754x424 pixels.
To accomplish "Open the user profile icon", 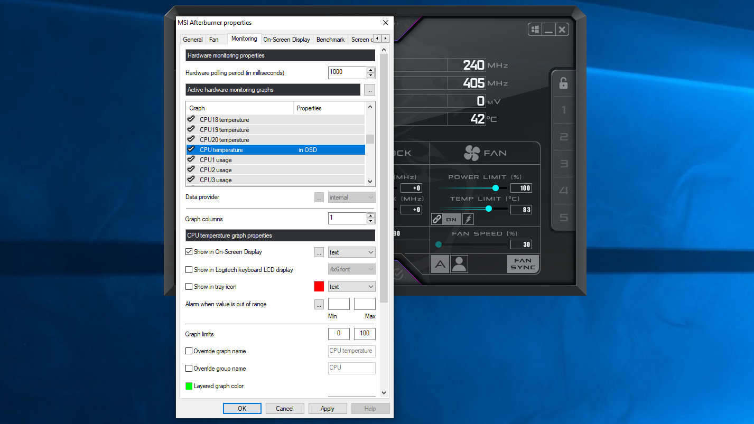I will (459, 263).
